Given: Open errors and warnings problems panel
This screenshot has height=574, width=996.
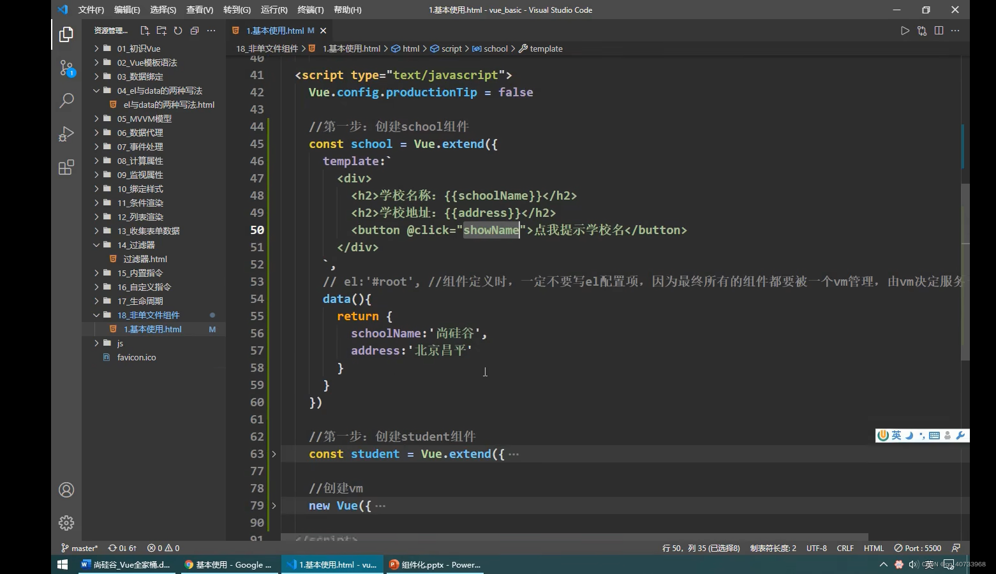Looking at the screenshot, I should click(163, 548).
